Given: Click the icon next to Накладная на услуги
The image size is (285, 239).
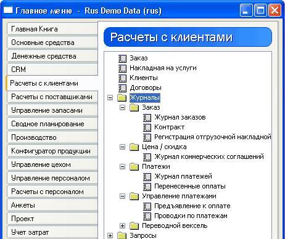Looking at the screenshot, I should tap(122, 68).
